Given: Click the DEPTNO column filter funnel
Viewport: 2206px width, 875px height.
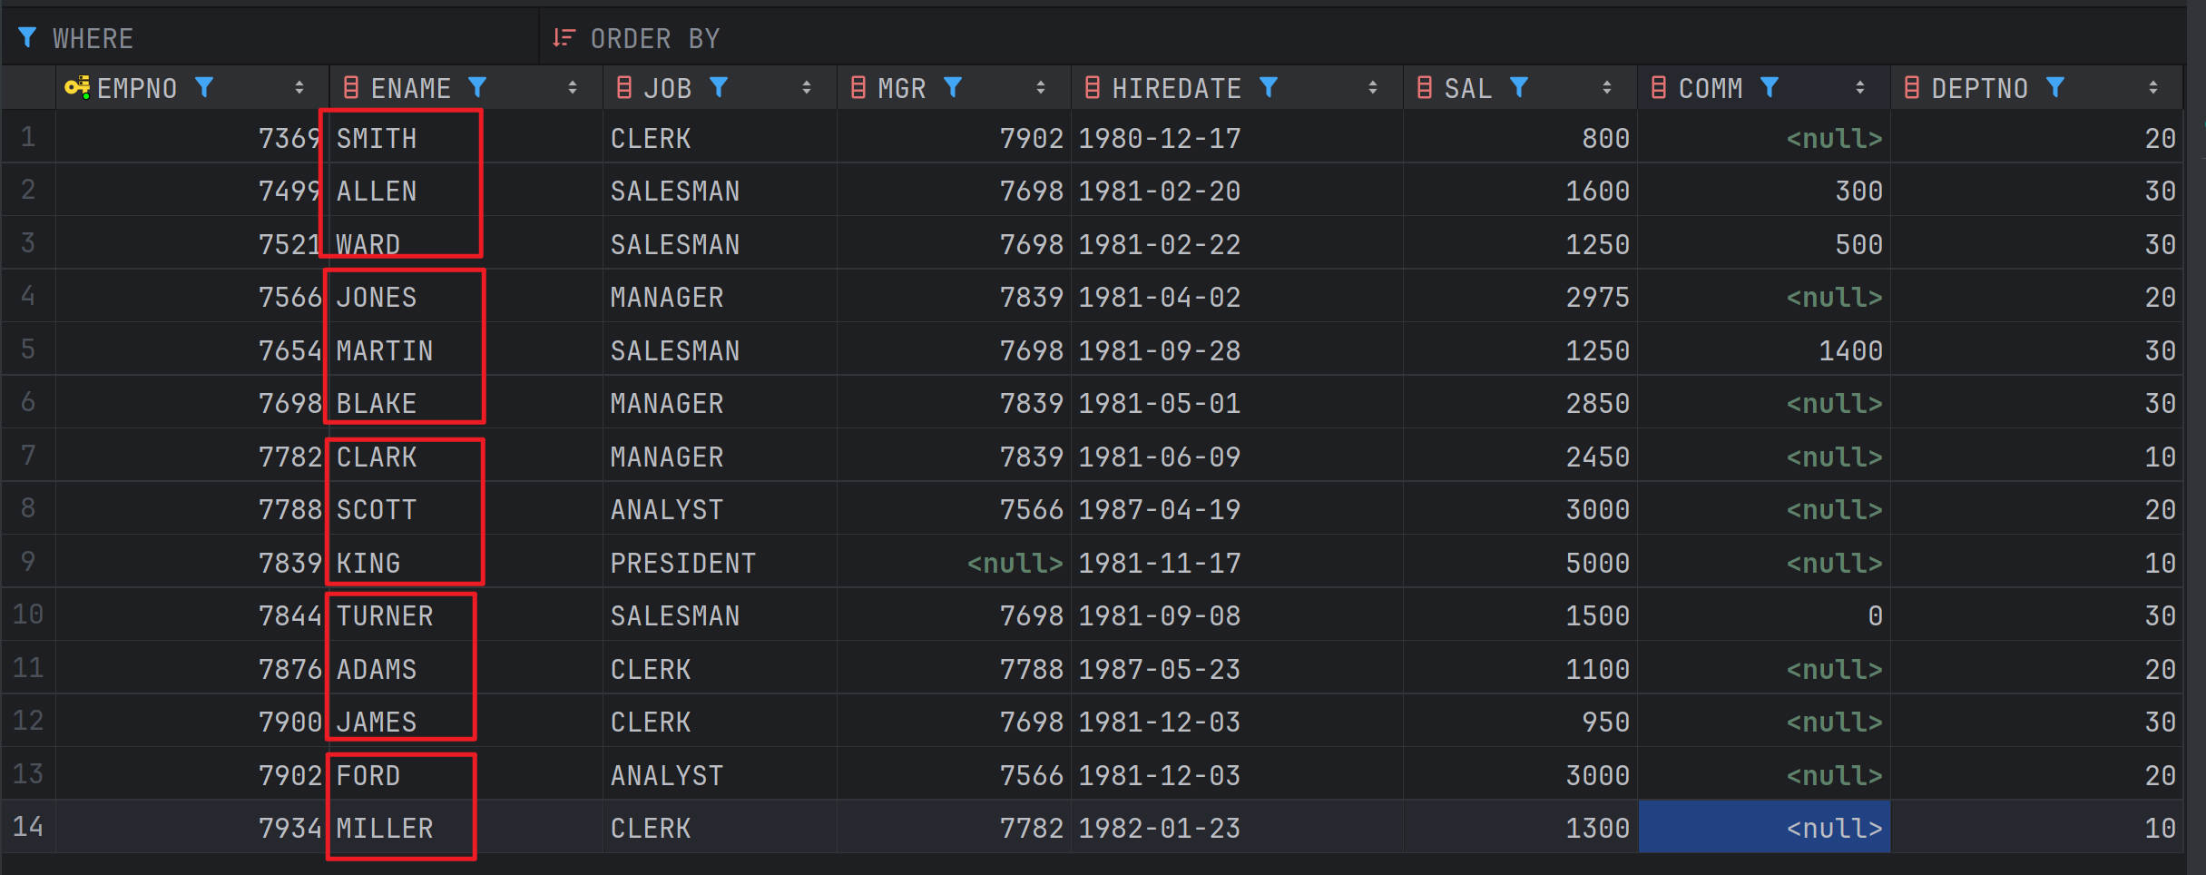Looking at the screenshot, I should coord(2055,87).
